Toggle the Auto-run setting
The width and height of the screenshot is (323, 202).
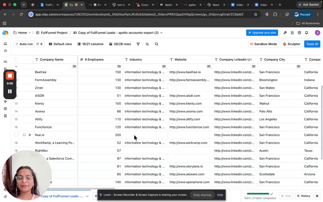pyautogui.click(x=24, y=44)
